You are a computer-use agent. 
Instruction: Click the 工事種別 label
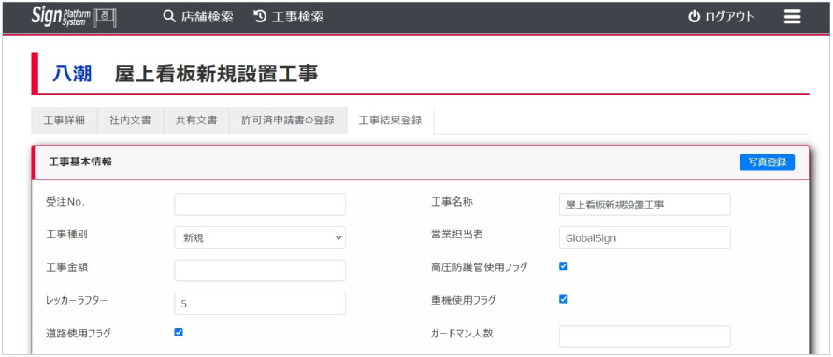[x=67, y=235]
